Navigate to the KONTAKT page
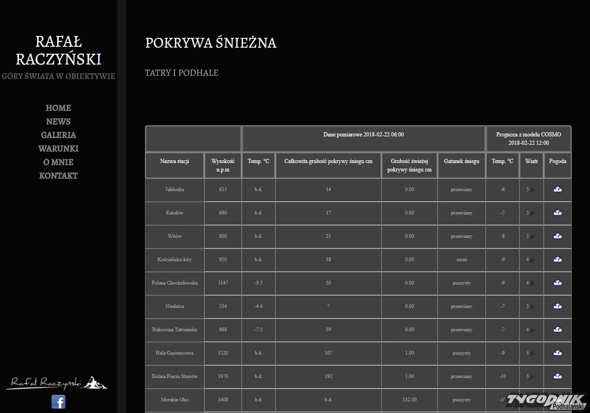The width and height of the screenshot is (590, 413). [58, 176]
